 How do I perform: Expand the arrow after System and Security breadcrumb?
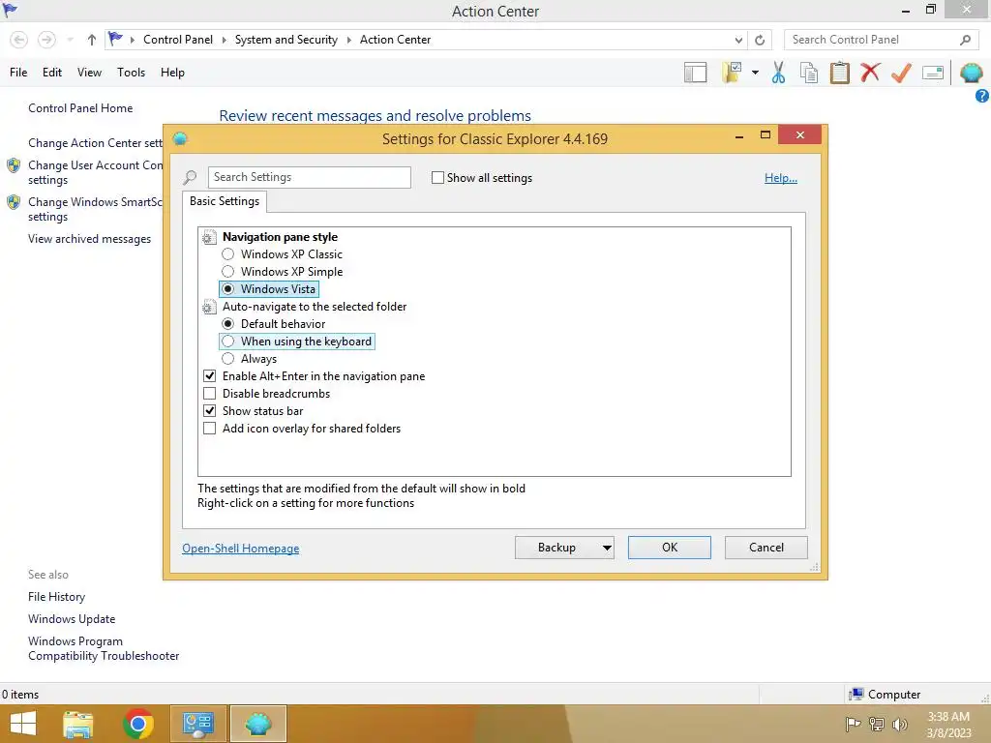348,40
